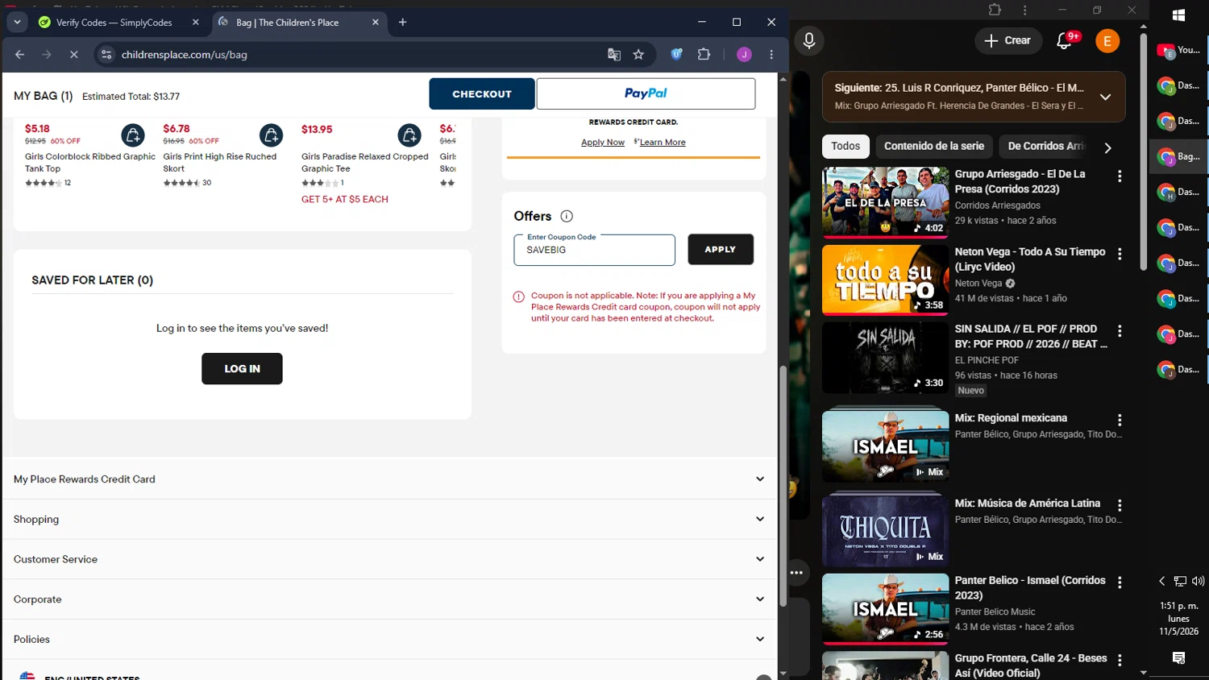Image resolution: width=1209 pixels, height=680 pixels.
Task: Show hidden system tray icons
Action: click(1161, 581)
